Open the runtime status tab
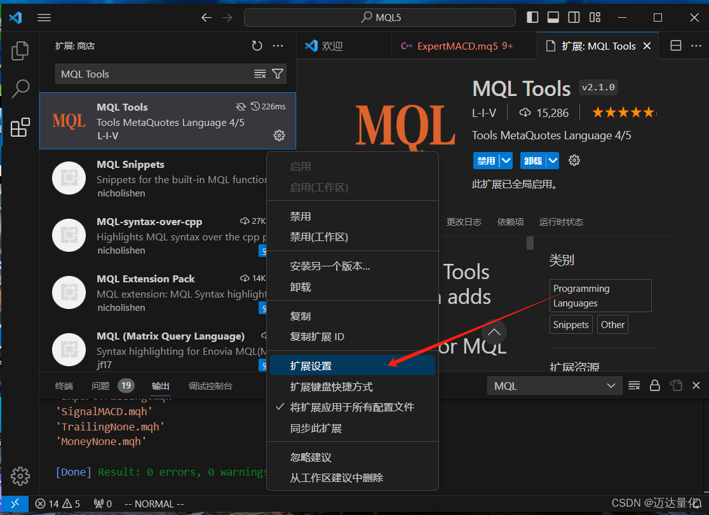Image resolution: width=709 pixels, height=515 pixels. tap(561, 222)
